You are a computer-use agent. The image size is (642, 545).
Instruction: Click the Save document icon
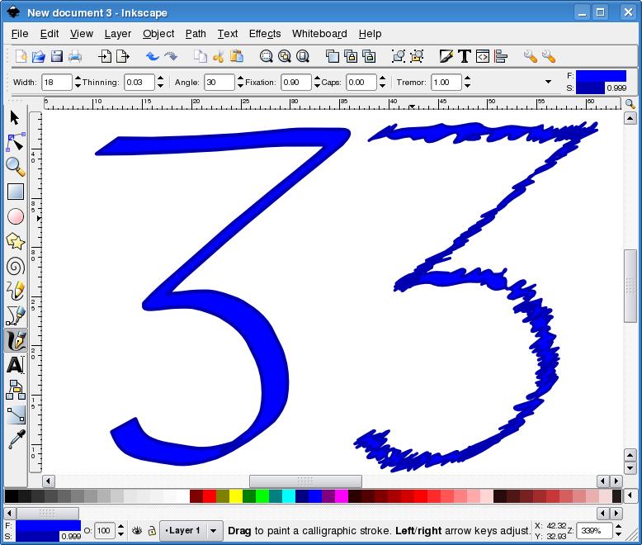[57, 56]
